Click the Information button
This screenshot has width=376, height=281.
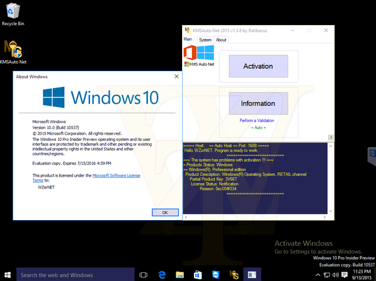point(258,103)
